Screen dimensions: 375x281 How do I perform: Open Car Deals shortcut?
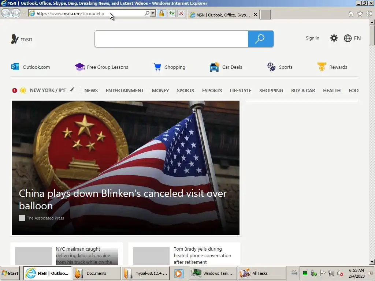coord(226,67)
